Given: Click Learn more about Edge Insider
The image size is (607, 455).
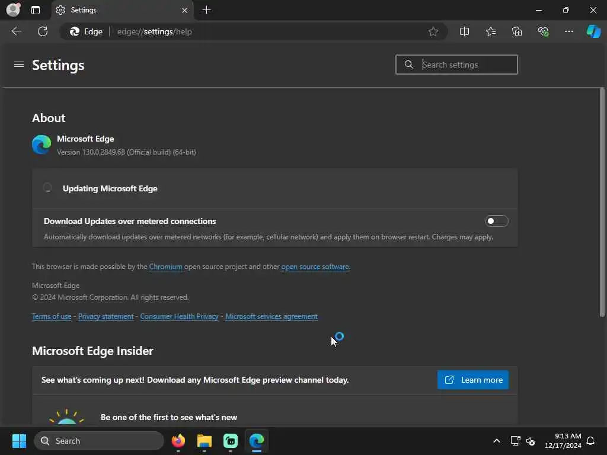Looking at the screenshot, I should point(472,380).
